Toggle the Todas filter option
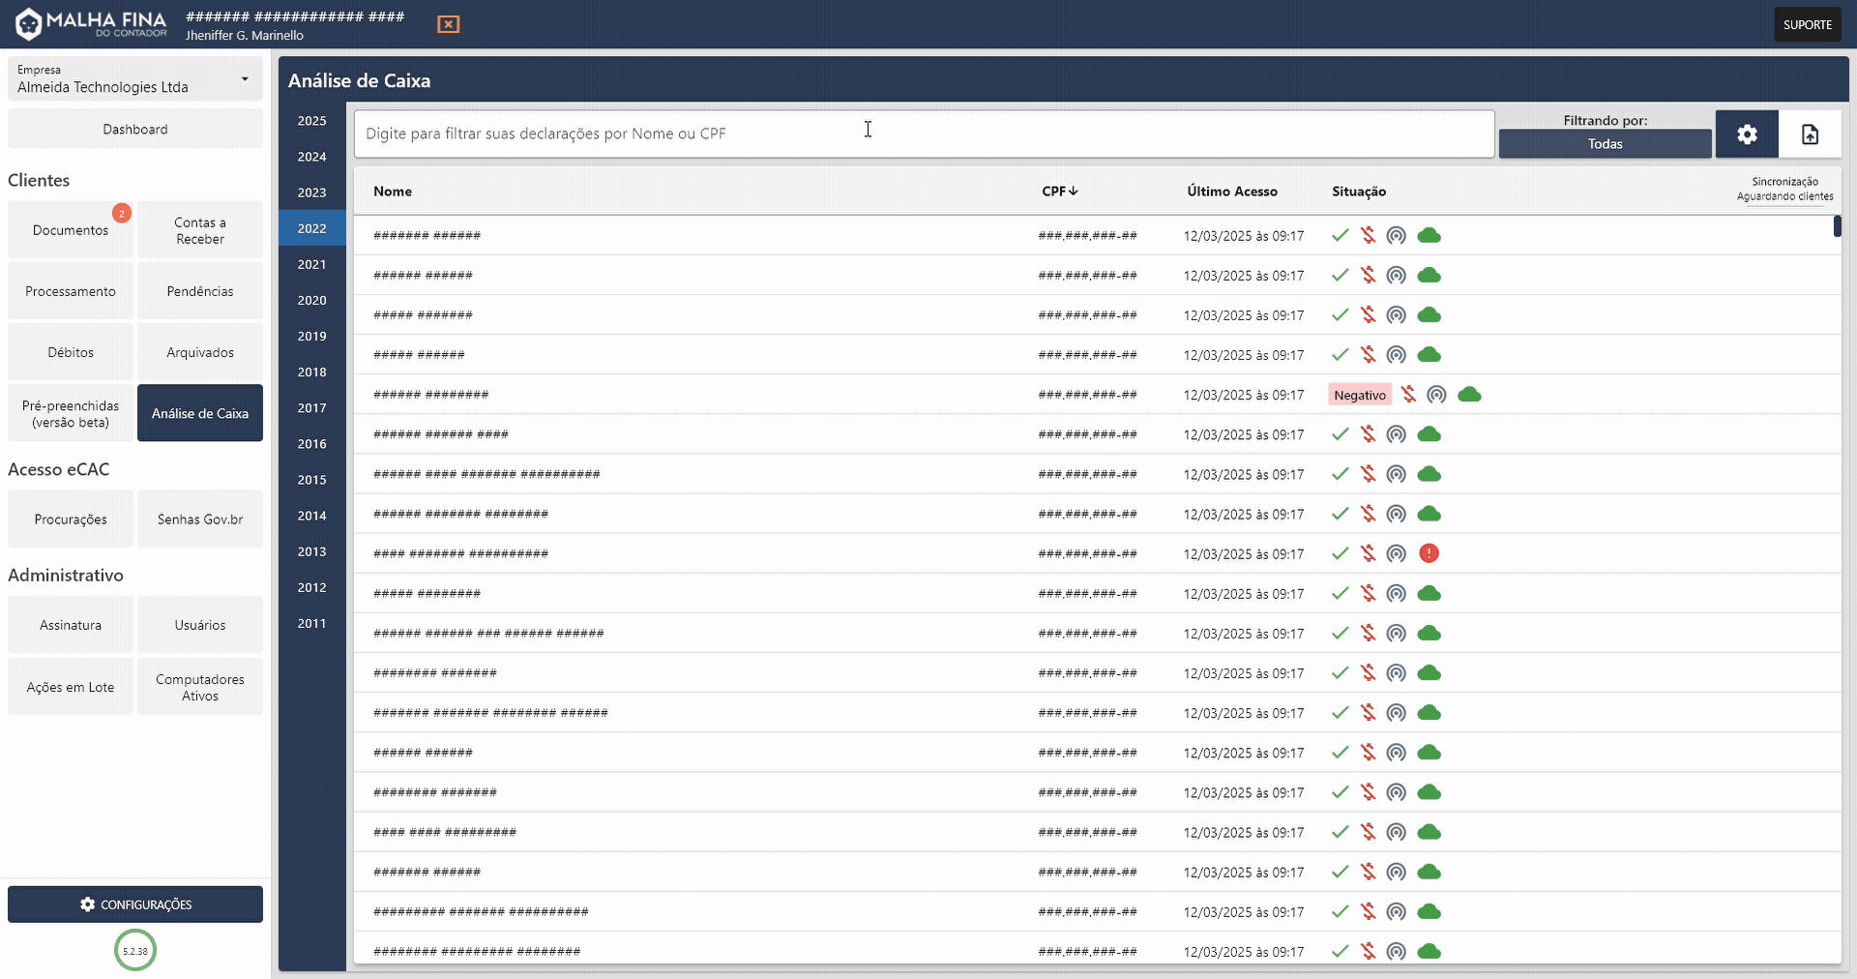Image resolution: width=1857 pixels, height=979 pixels. [1605, 143]
